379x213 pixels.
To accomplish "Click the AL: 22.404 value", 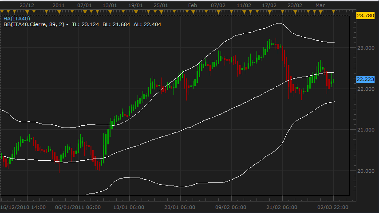I will coord(147,24).
